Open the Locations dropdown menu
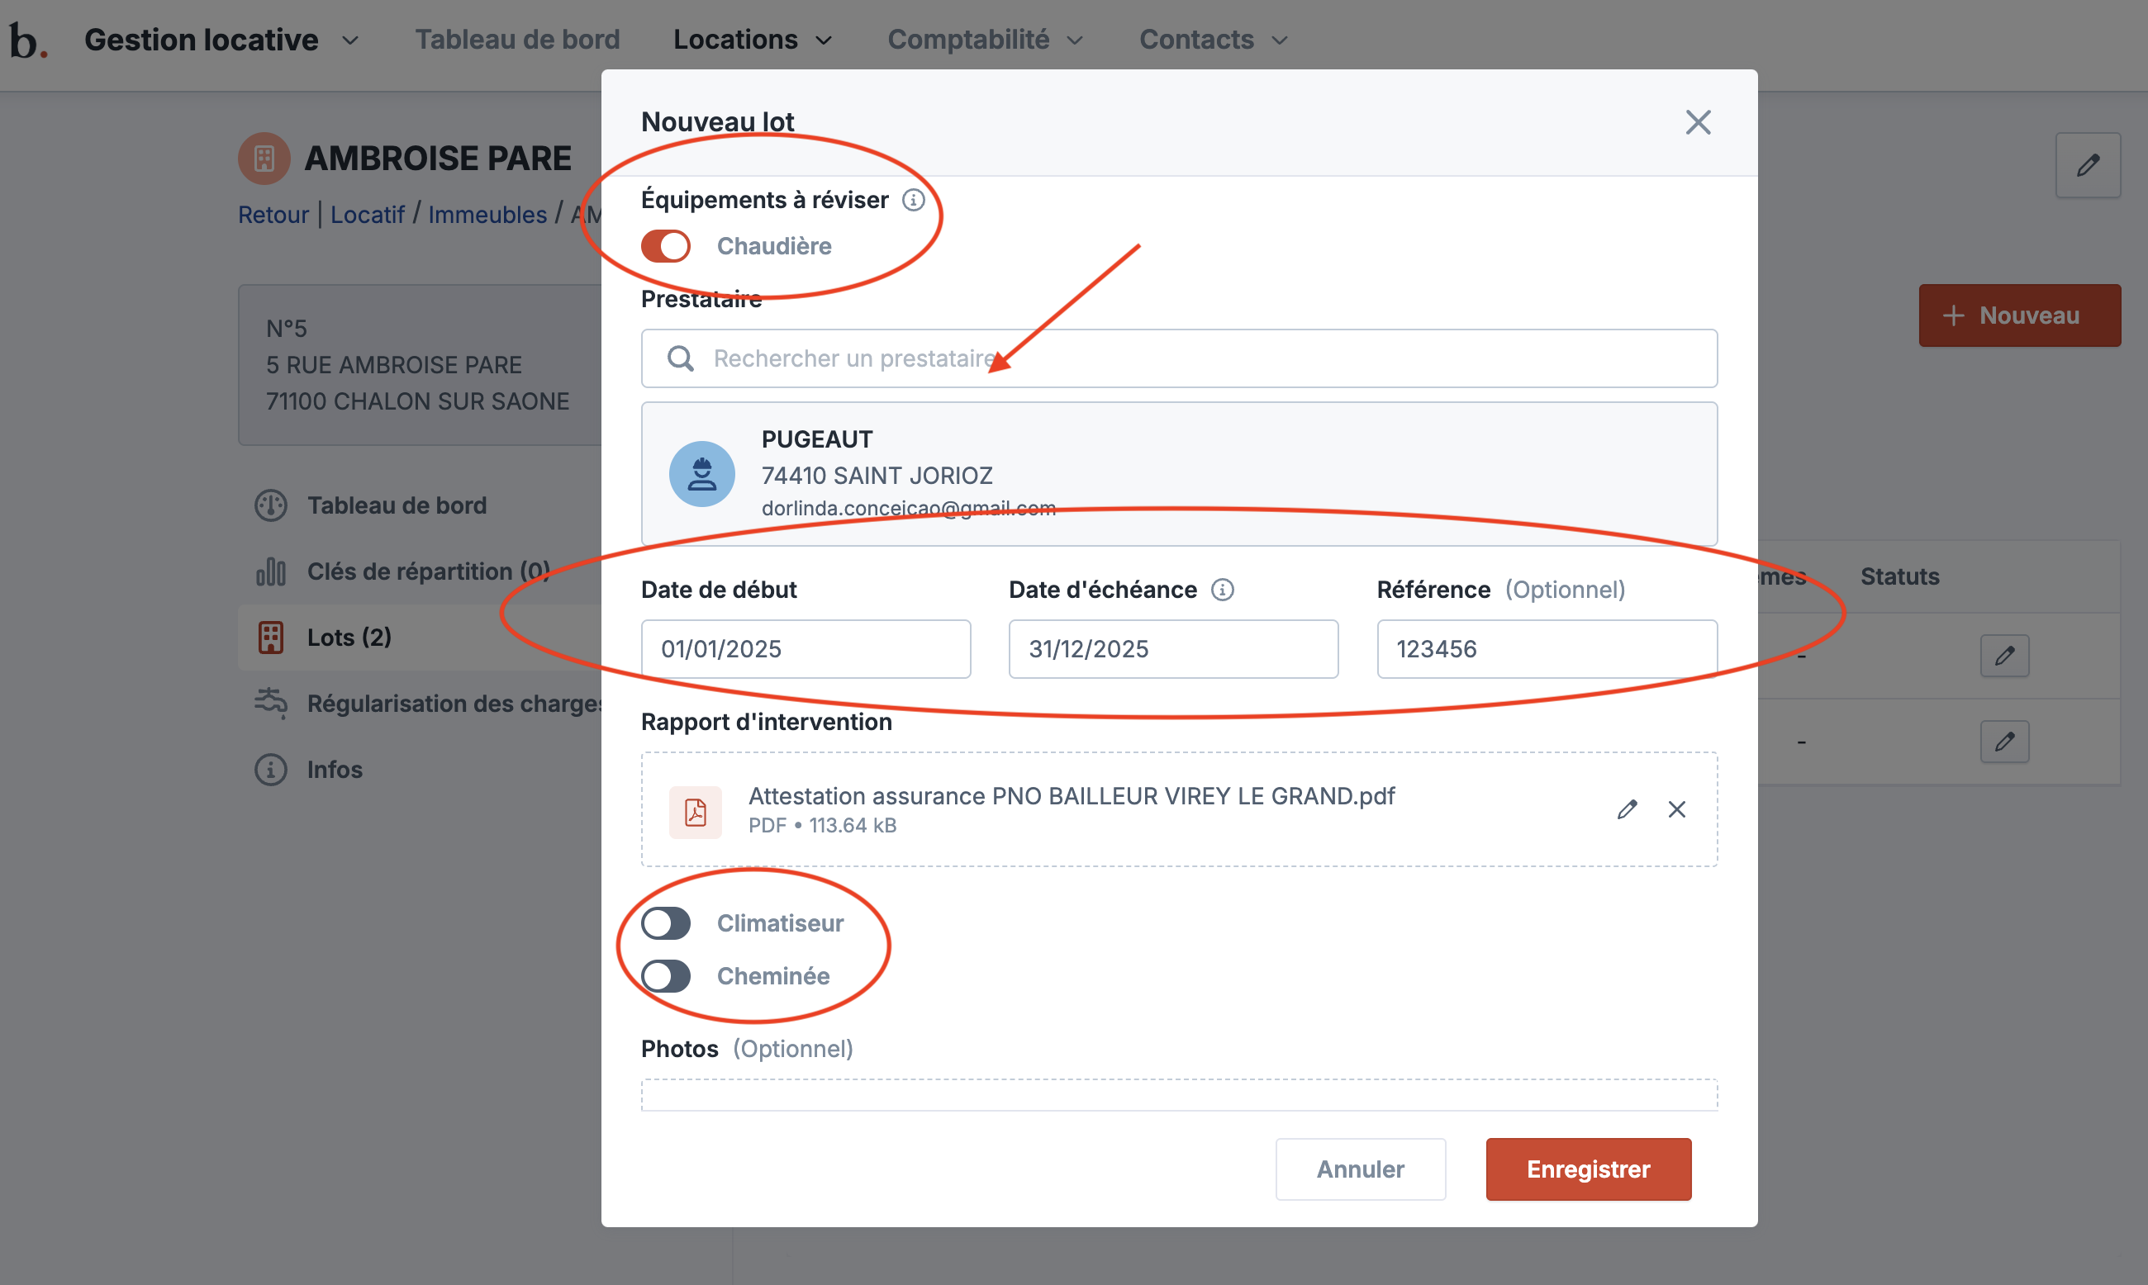Viewport: 2148px width, 1285px height. click(x=752, y=40)
